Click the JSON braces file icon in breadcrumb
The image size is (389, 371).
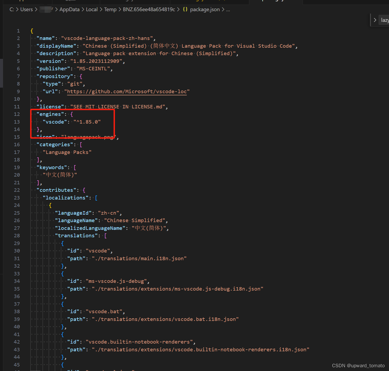click(x=185, y=9)
